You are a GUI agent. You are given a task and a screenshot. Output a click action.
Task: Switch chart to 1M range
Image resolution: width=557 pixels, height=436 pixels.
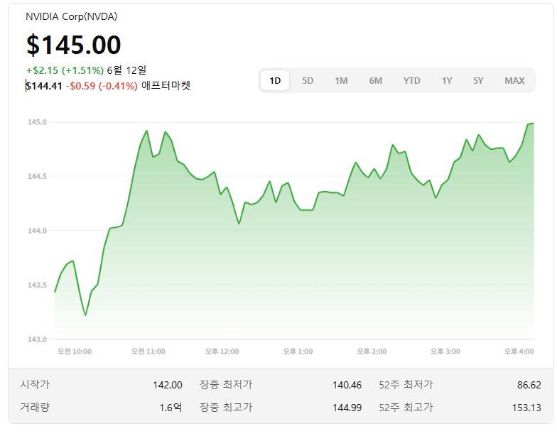(x=341, y=81)
